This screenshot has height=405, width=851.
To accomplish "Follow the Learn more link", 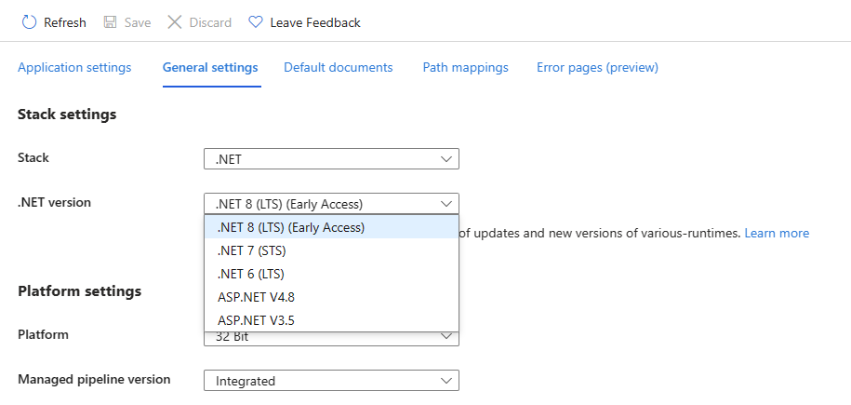I will (x=777, y=233).
